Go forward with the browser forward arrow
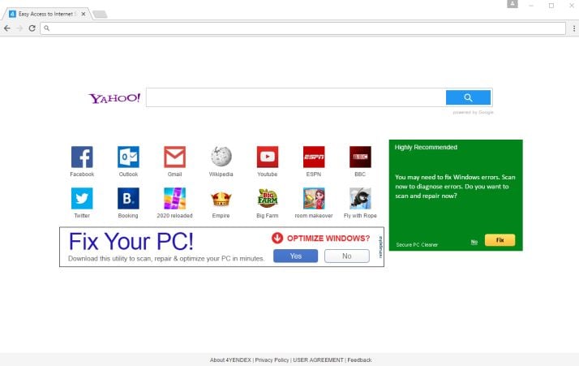The width and height of the screenshot is (579, 366). tap(19, 28)
